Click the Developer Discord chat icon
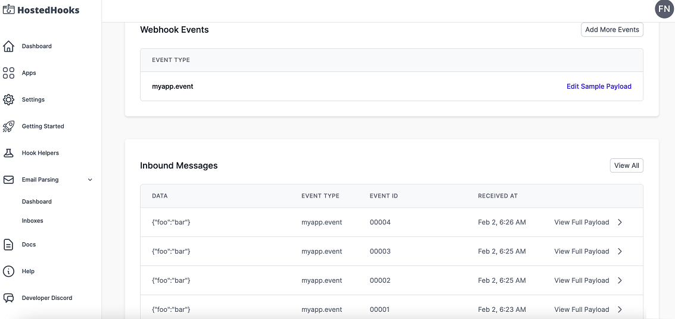The height and width of the screenshot is (319, 675). [8, 298]
